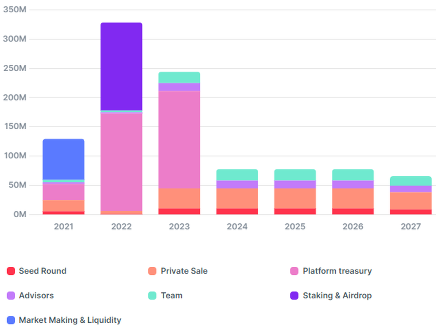Click the 2024 x-axis label

click(237, 227)
